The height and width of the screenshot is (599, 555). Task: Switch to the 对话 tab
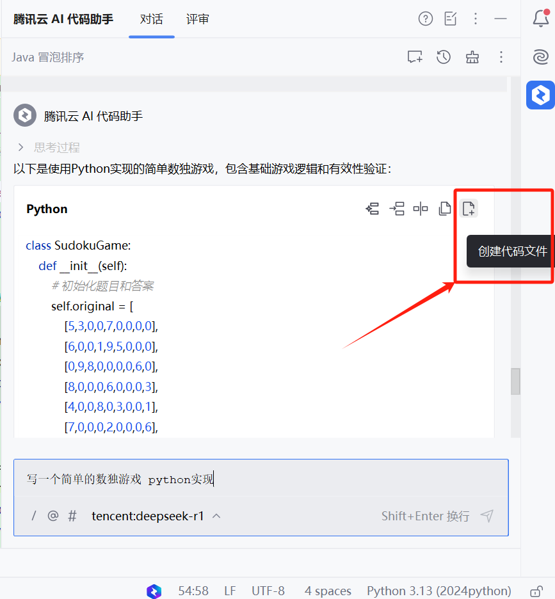[x=151, y=19]
